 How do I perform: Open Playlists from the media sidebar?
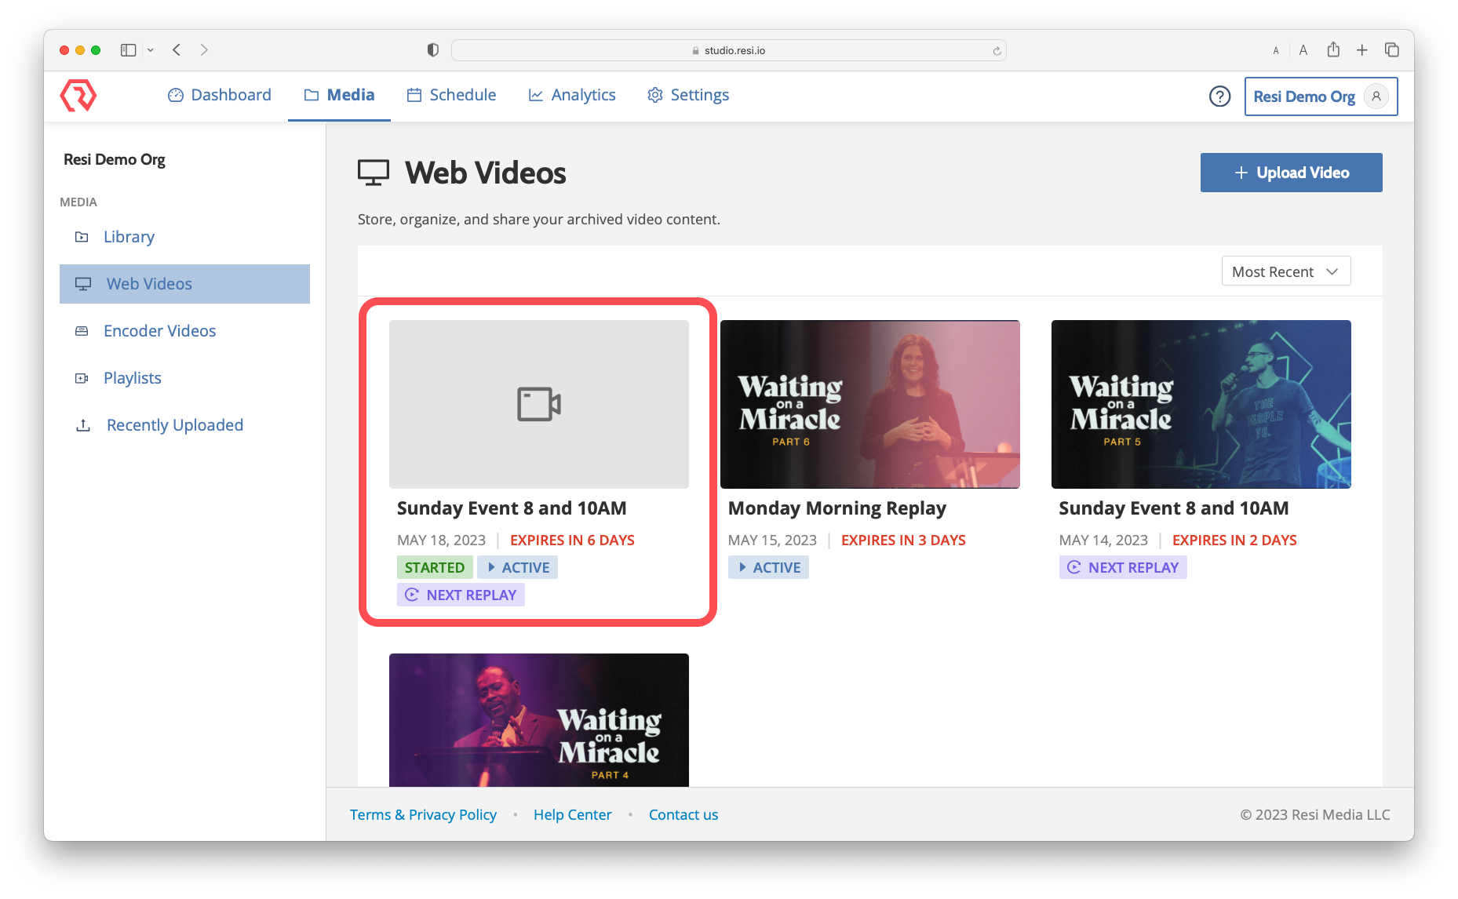point(132,378)
